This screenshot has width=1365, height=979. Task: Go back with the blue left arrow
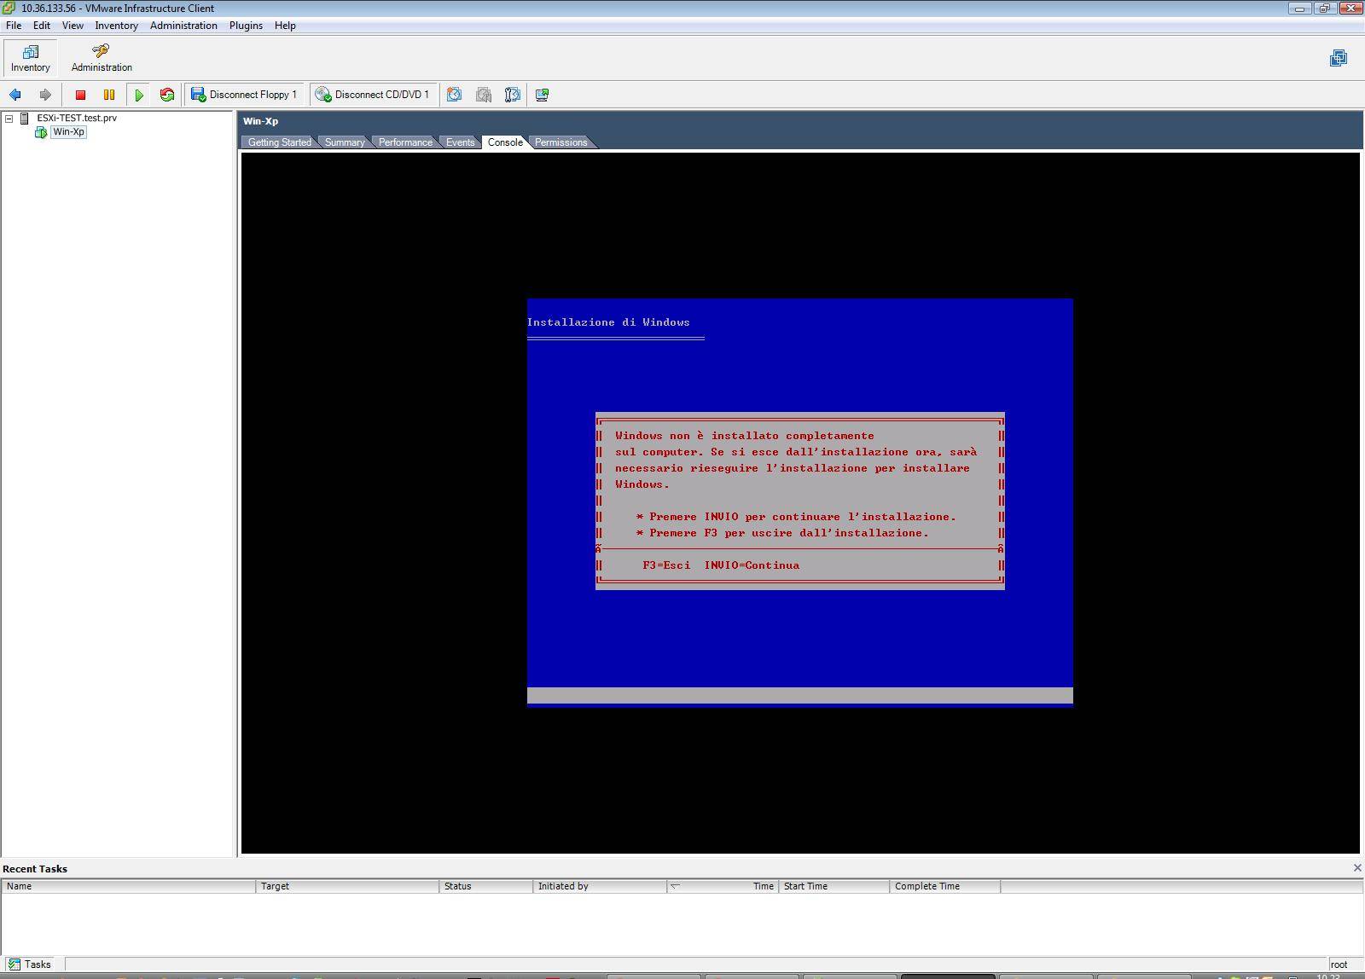15,95
